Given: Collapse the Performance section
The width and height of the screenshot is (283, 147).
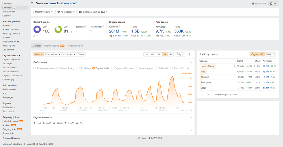Looking at the screenshot, I should 191,62.
